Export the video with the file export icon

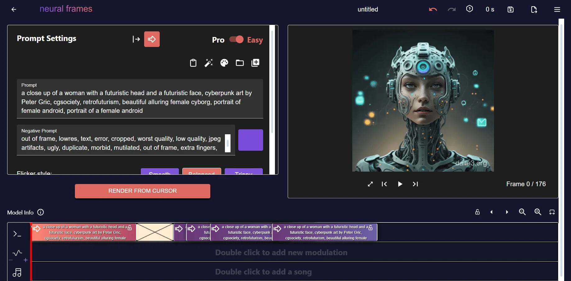click(534, 10)
